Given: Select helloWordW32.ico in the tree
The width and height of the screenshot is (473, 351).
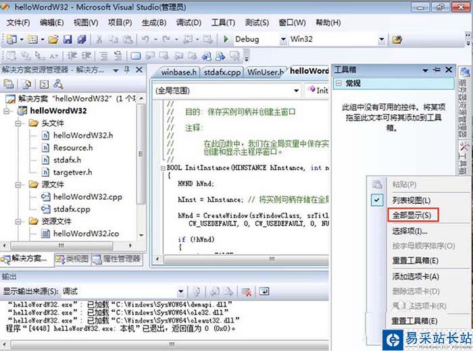Looking at the screenshot, I should tap(86, 234).
